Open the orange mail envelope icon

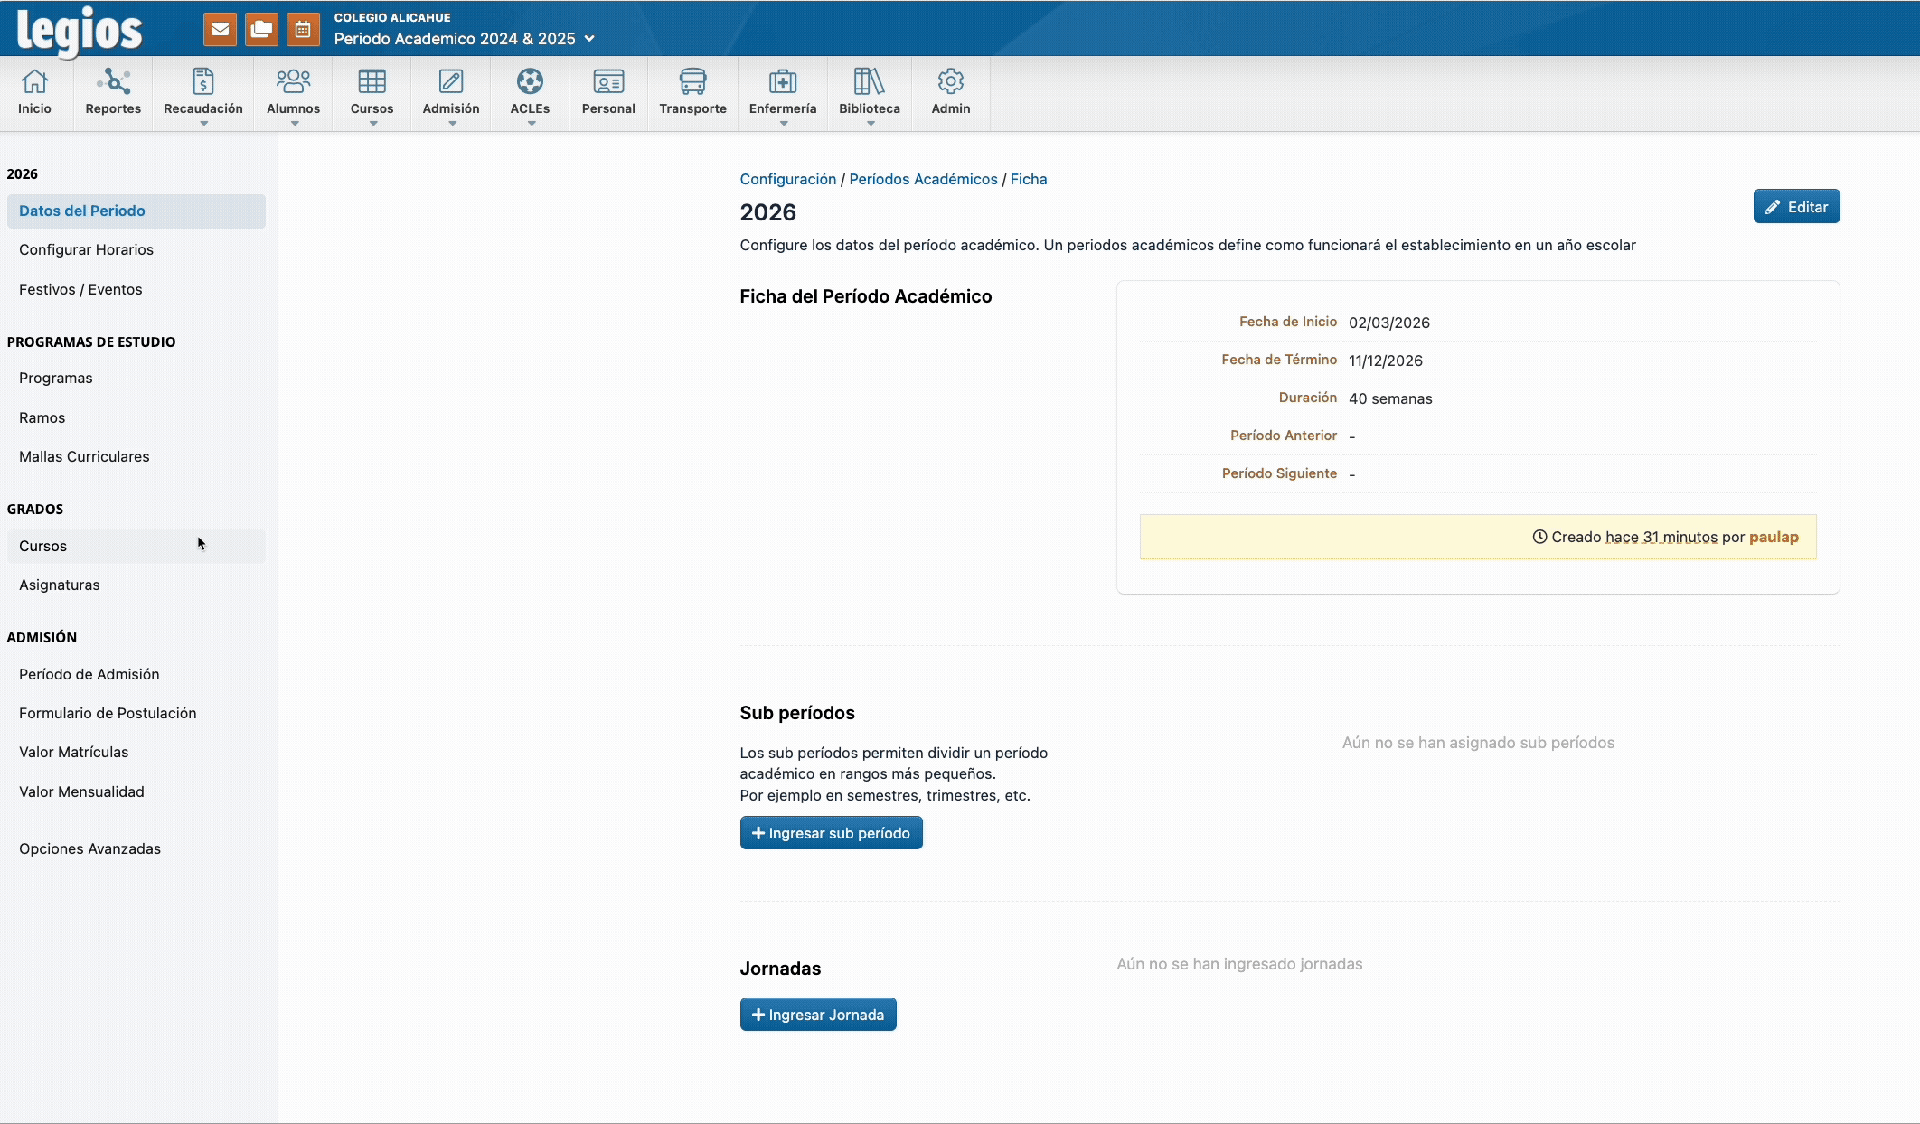pos(220,29)
